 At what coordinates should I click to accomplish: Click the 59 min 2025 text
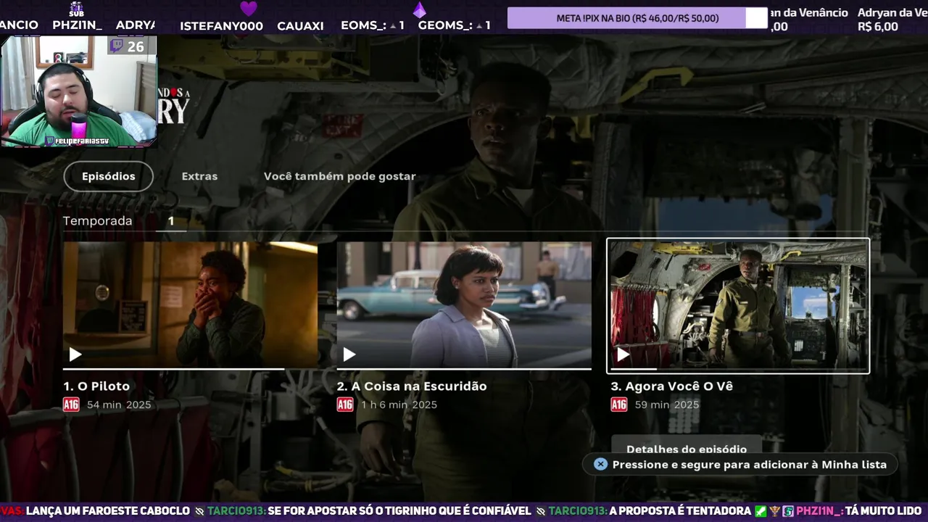click(667, 405)
